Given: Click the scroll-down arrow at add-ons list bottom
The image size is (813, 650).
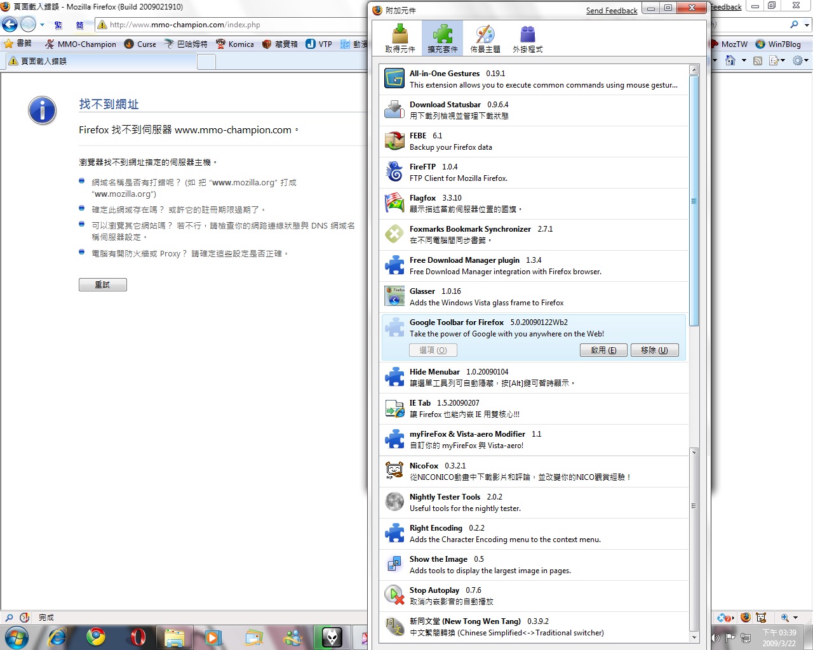Looking at the screenshot, I should [x=694, y=637].
